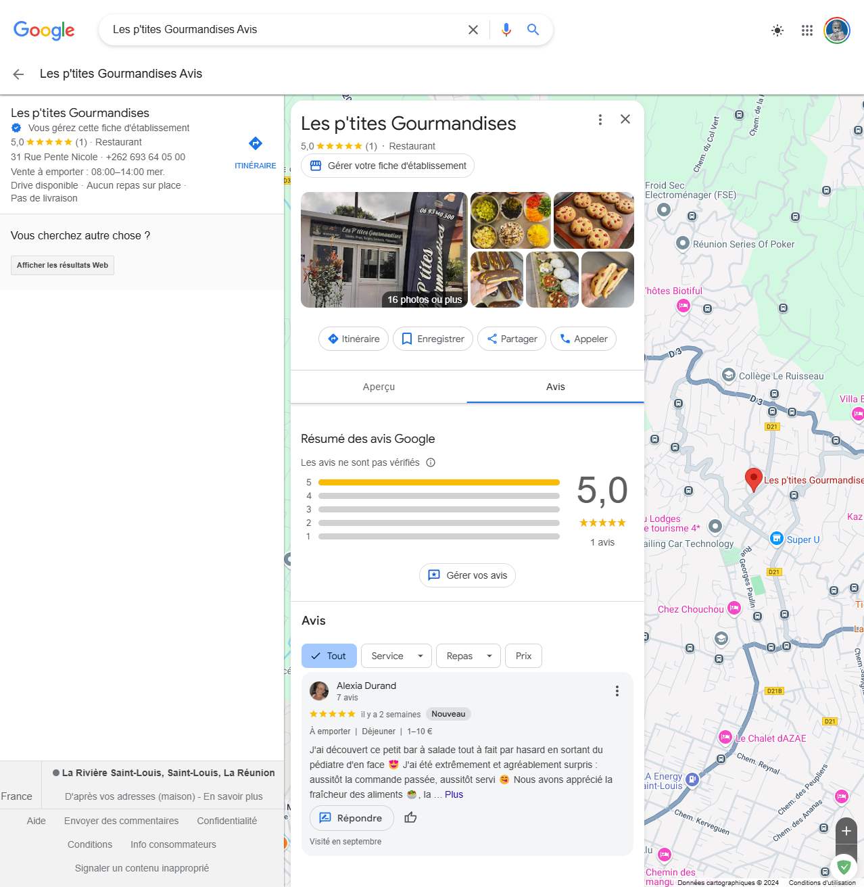864x887 pixels.
Task: Open the Google account profile avatar
Action: [837, 30]
